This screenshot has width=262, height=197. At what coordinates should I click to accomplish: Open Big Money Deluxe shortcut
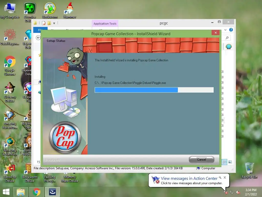(x=27, y=119)
